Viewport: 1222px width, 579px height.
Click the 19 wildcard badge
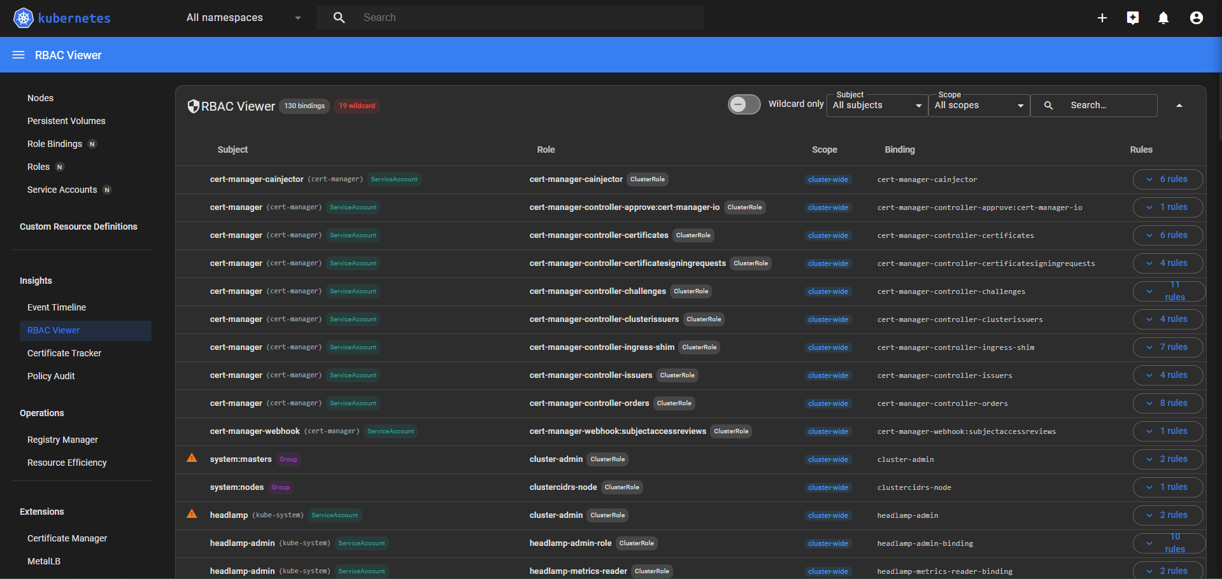[357, 106]
